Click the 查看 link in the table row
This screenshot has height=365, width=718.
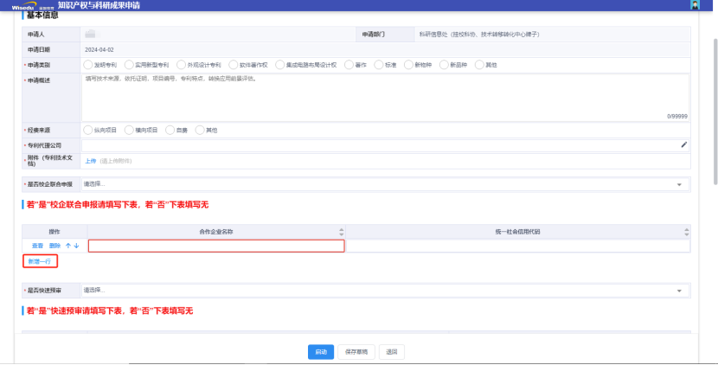coord(38,246)
